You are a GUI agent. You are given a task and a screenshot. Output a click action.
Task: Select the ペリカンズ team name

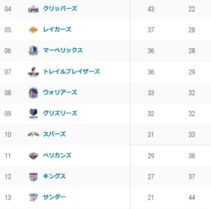(58, 156)
